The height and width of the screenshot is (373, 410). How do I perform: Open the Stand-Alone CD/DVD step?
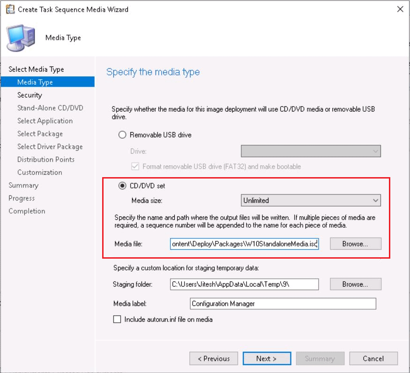pyautogui.click(x=50, y=108)
